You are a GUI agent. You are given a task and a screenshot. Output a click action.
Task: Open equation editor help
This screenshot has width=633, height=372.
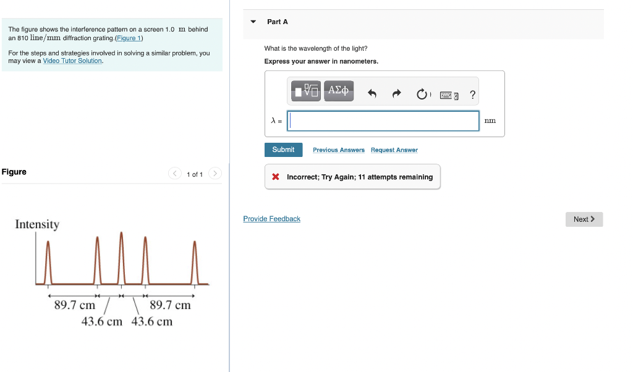pos(472,94)
